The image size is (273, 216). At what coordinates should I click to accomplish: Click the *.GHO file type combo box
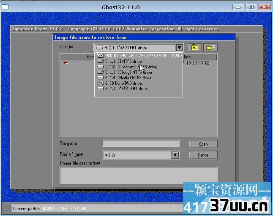pos(141,155)
